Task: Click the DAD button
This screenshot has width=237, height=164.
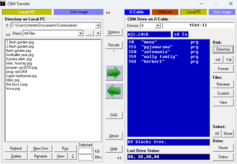Action: (114, 115)
